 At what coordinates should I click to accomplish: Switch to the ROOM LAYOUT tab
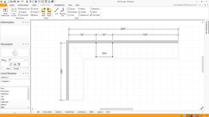coord(23,5)
